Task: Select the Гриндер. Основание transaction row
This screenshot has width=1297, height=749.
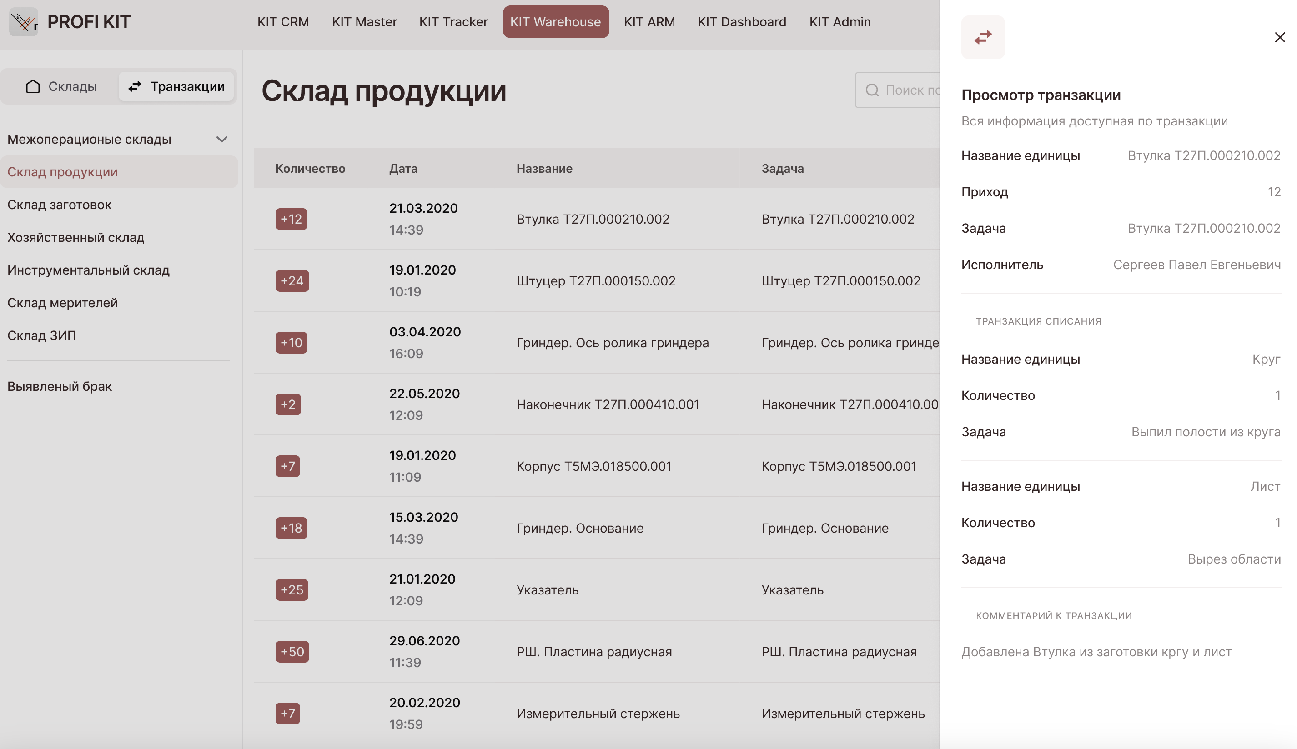Action: (x=579, y=528)
